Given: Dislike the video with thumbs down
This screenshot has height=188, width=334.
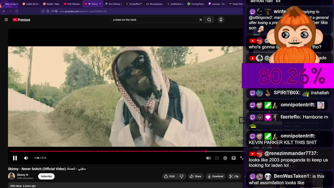Looking at the screenshot, I should click(181, 177).
